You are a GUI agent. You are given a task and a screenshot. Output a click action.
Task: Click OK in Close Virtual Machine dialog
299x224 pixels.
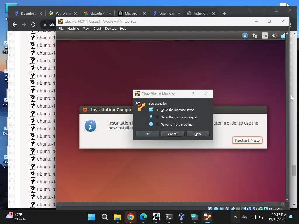(x=147, y=134)
